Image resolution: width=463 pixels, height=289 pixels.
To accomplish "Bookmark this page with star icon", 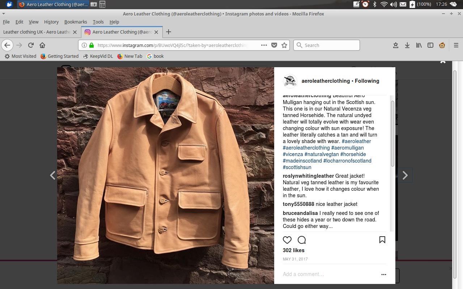I will coord(284,45).
